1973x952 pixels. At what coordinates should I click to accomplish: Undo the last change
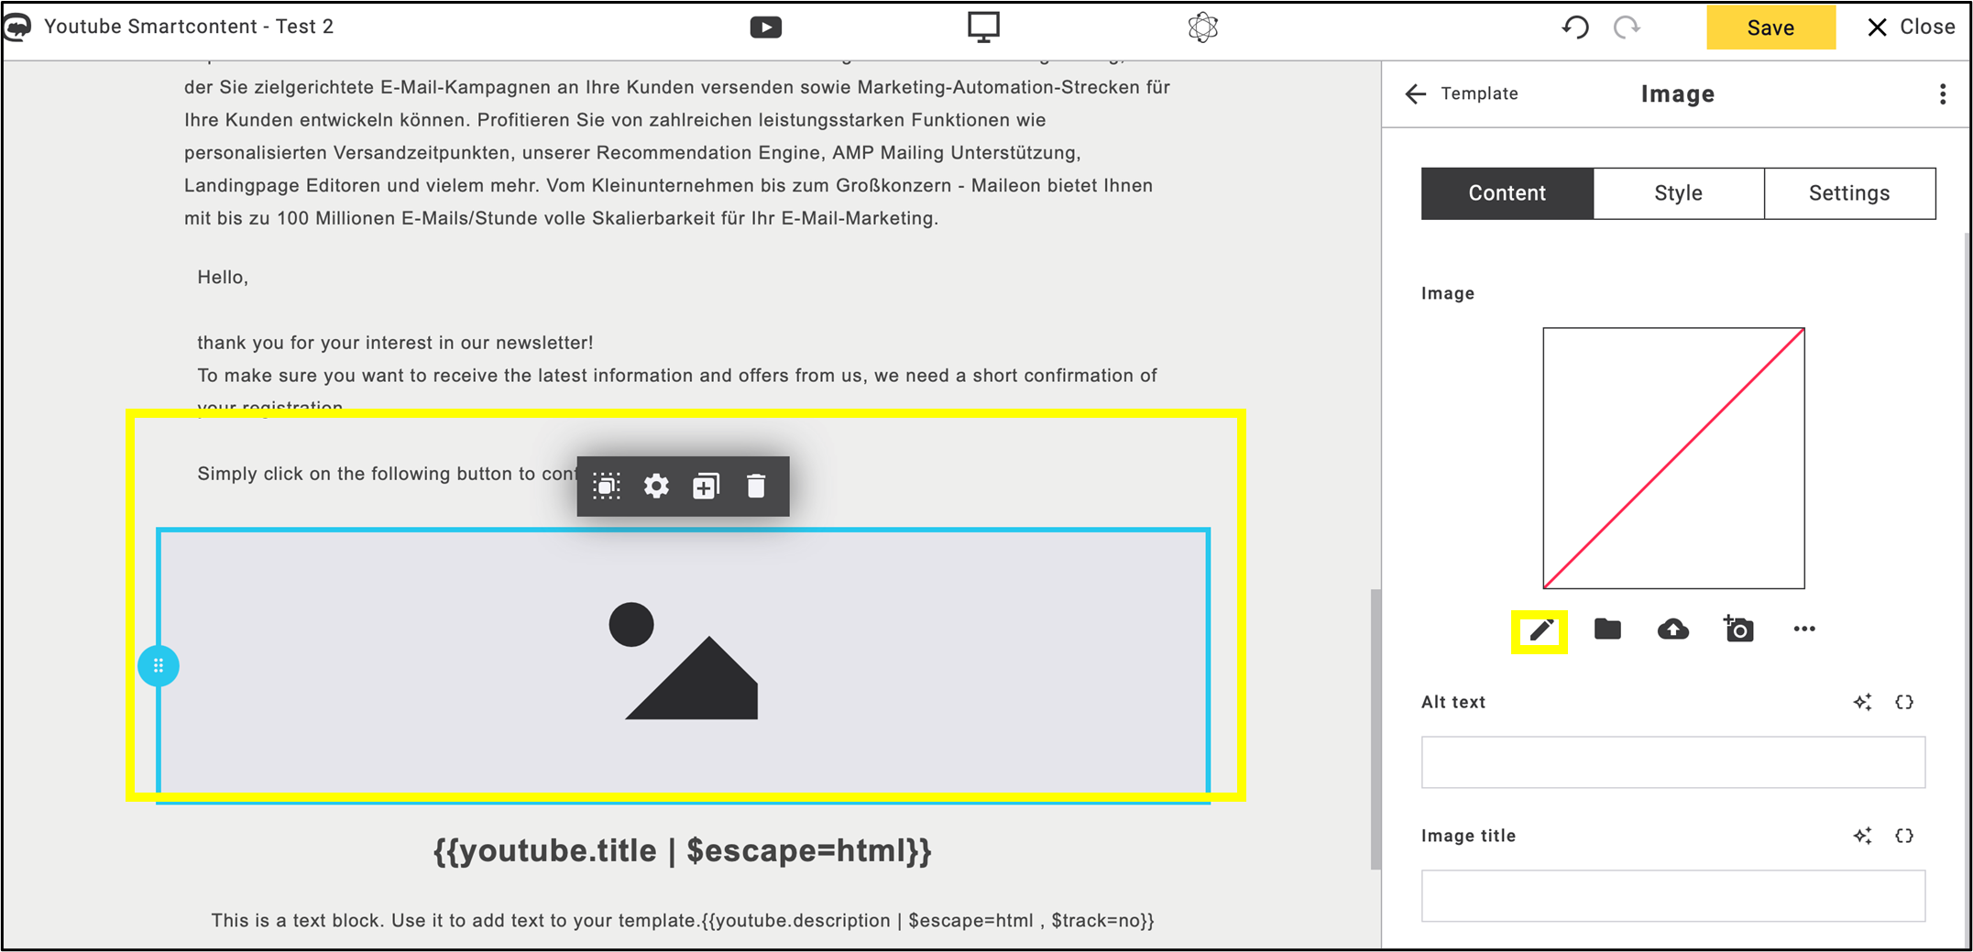coord(1575,27)
